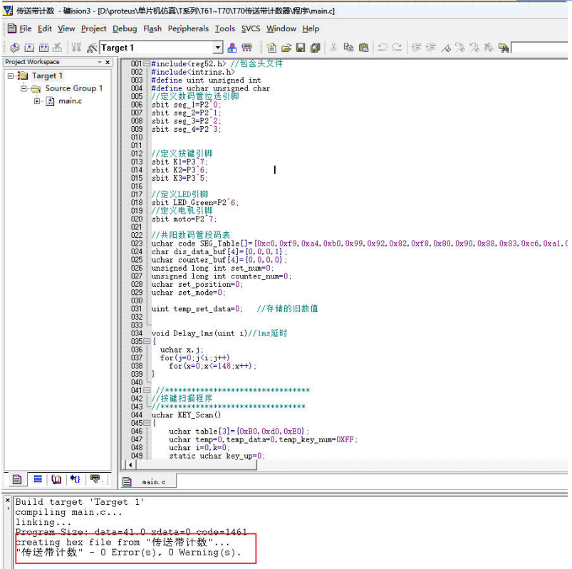Open the Edit menu
This screenshot has height=569, width=572.
tap(44, 28)
